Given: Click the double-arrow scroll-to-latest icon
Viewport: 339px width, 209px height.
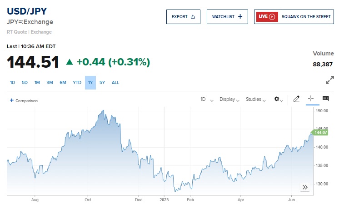Looking at the screenshot, I should pyautogui.click(x=305, y=187).
